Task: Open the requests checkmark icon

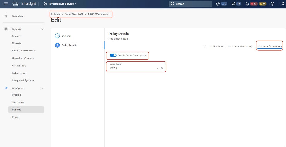Action: (218, 4)
